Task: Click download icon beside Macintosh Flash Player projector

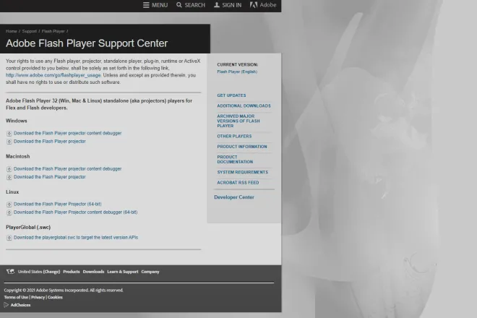Action: [9, 177]
